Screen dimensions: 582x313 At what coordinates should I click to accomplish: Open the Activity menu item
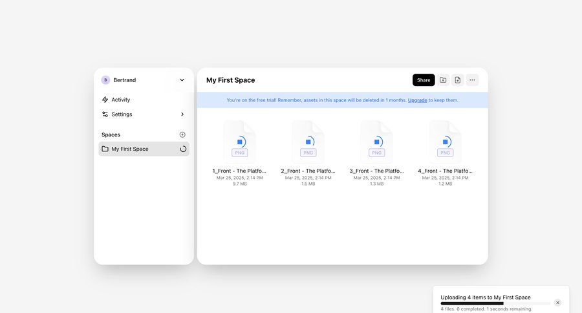point(121,100)
